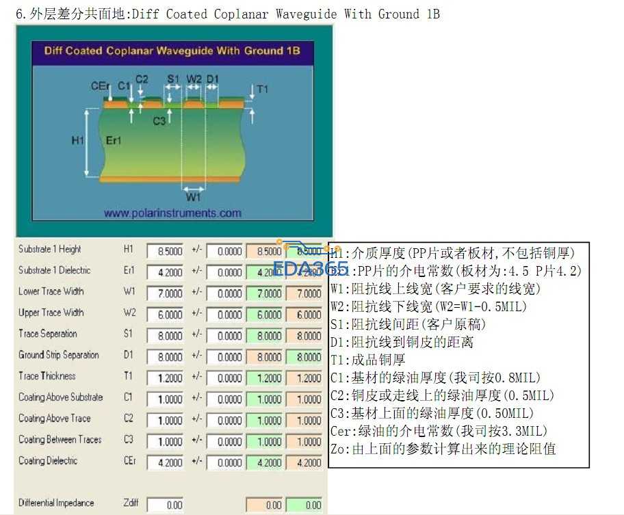Click the D1 maximum value cell 8.0000

[x=304, y=357]
